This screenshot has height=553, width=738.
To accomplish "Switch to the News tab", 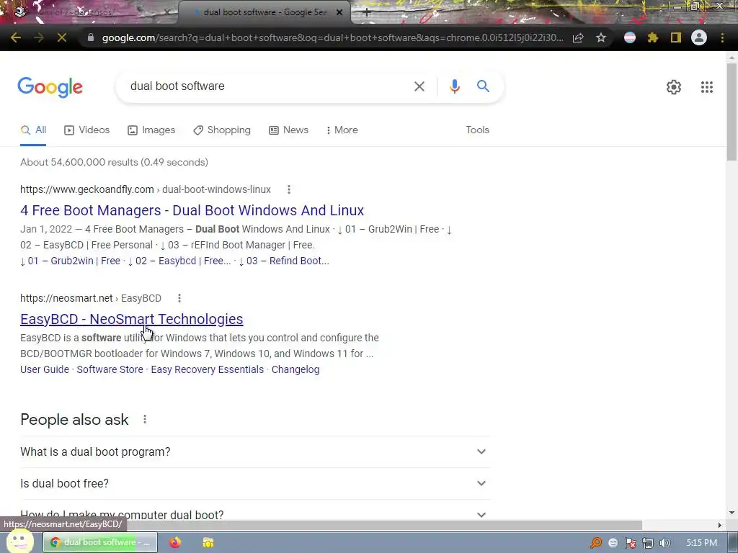I will click(288, 130).
